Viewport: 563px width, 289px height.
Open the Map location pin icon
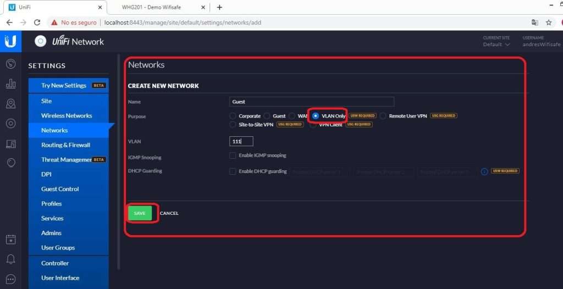(x=10, y=104)
